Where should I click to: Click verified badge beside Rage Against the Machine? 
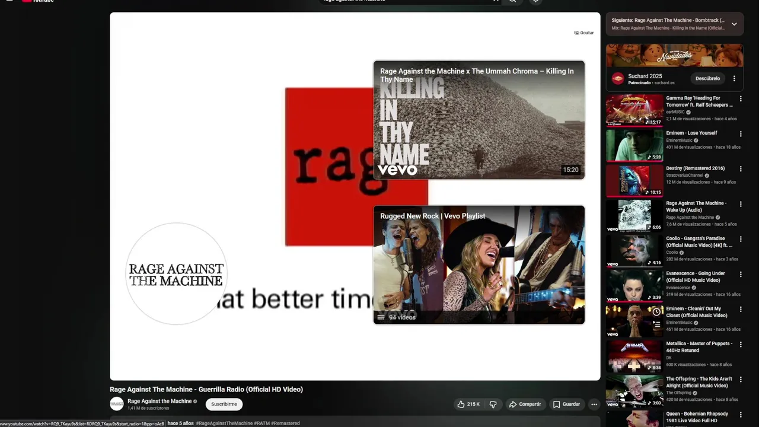tap(195, 401)
